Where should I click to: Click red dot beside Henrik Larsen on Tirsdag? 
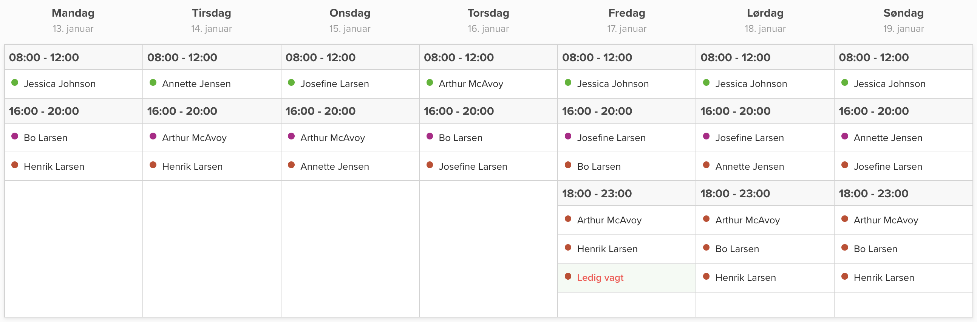153,165
